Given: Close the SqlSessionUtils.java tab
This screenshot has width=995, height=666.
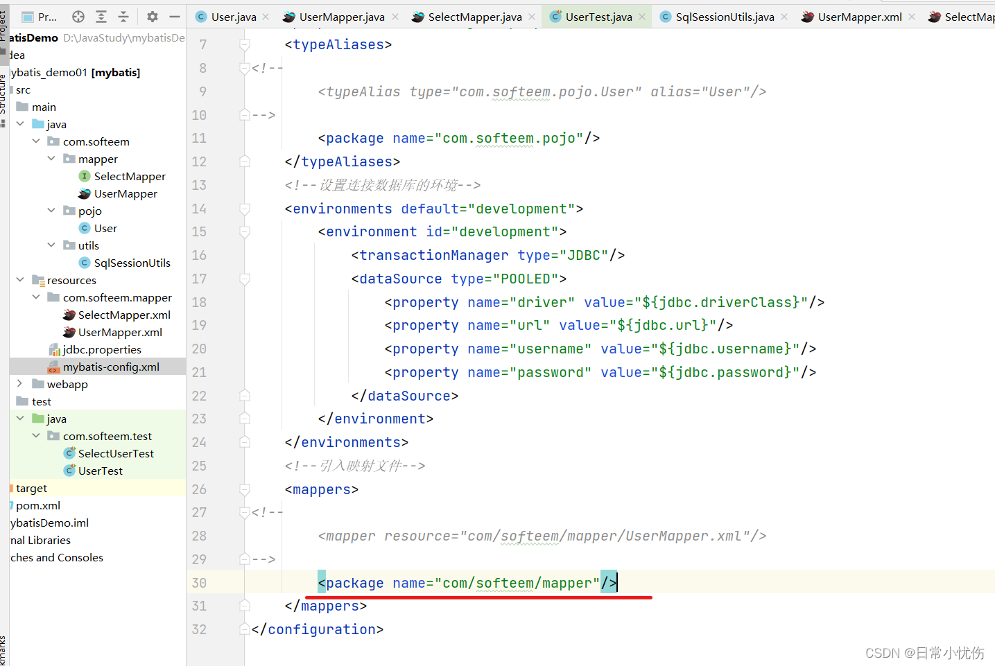Looking at the screenshot, I should coord(784,17).
